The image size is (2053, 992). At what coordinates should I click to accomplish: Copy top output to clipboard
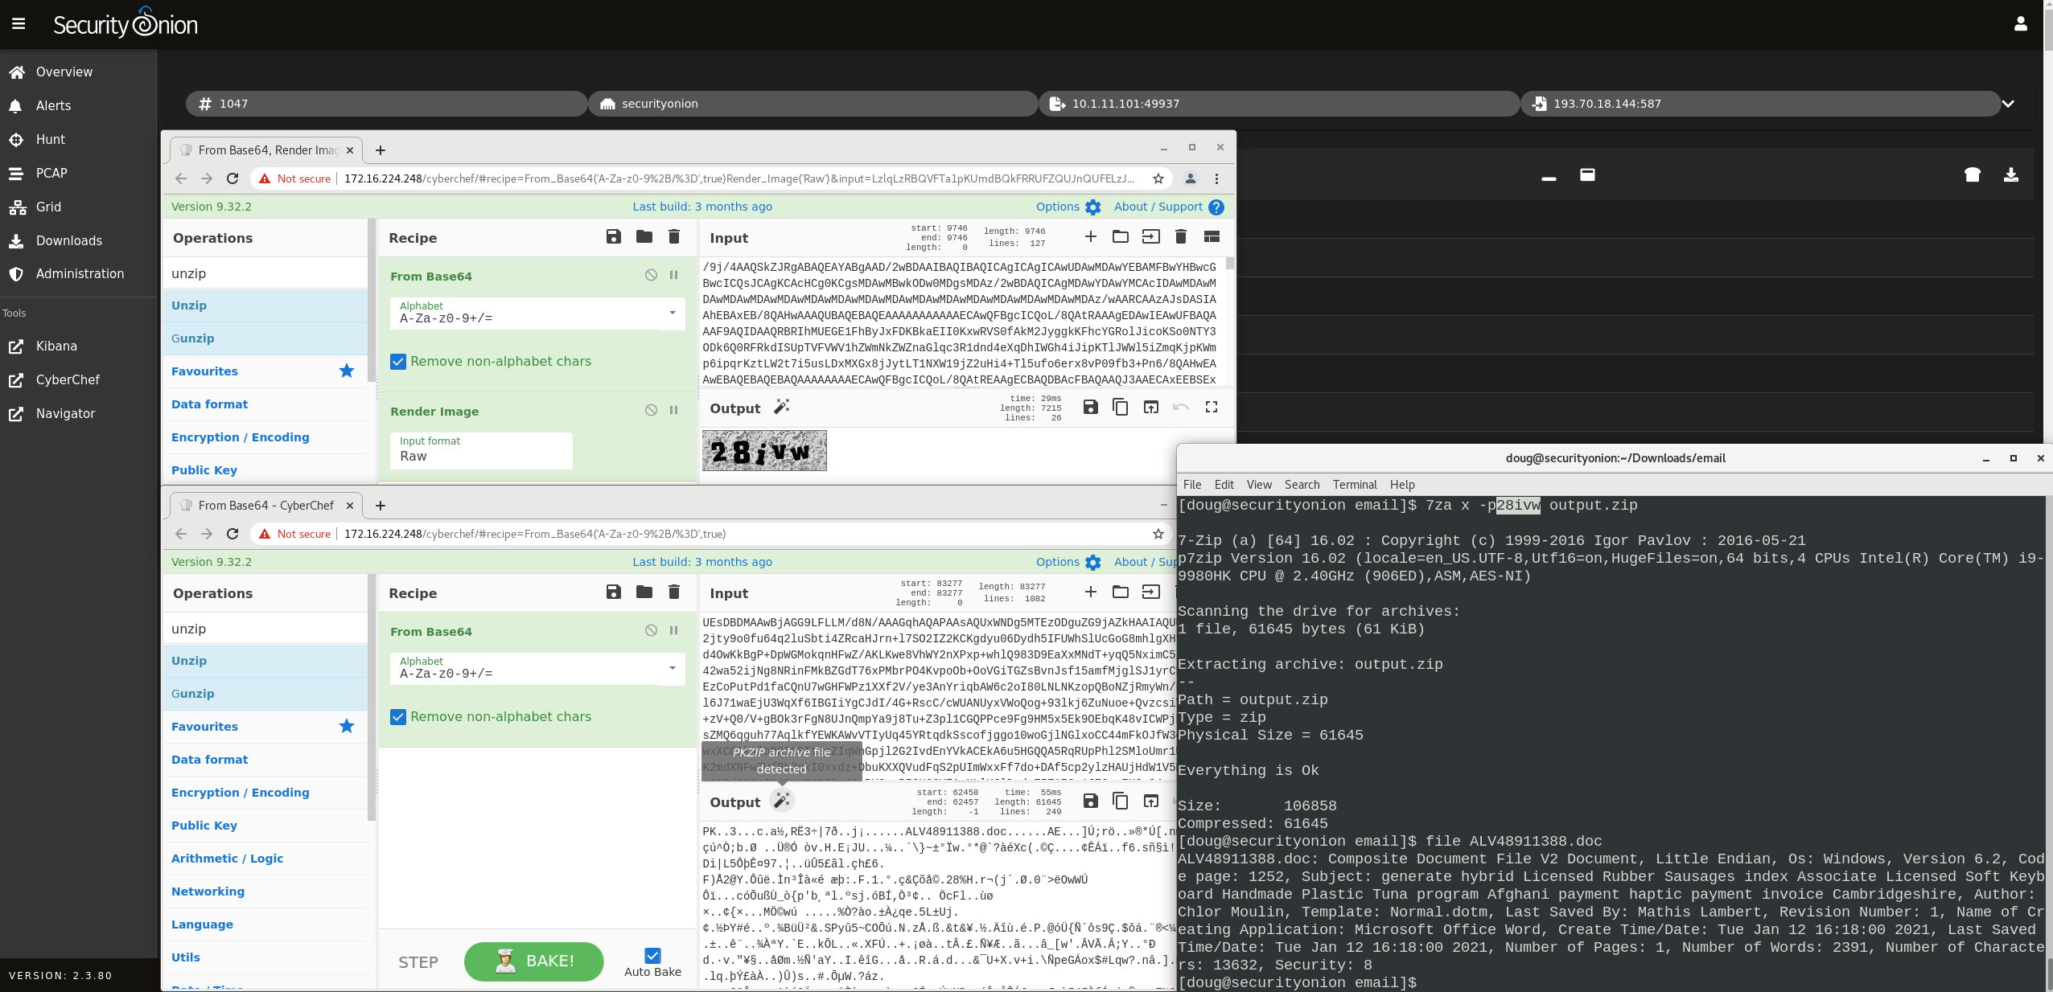[1120, 407]
